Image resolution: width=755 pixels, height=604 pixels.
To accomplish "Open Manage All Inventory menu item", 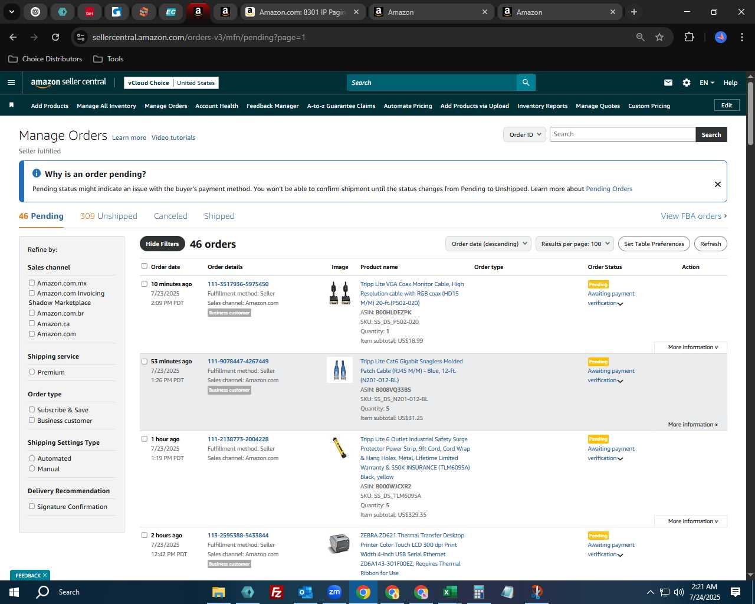I will click(x=106, y=106).
